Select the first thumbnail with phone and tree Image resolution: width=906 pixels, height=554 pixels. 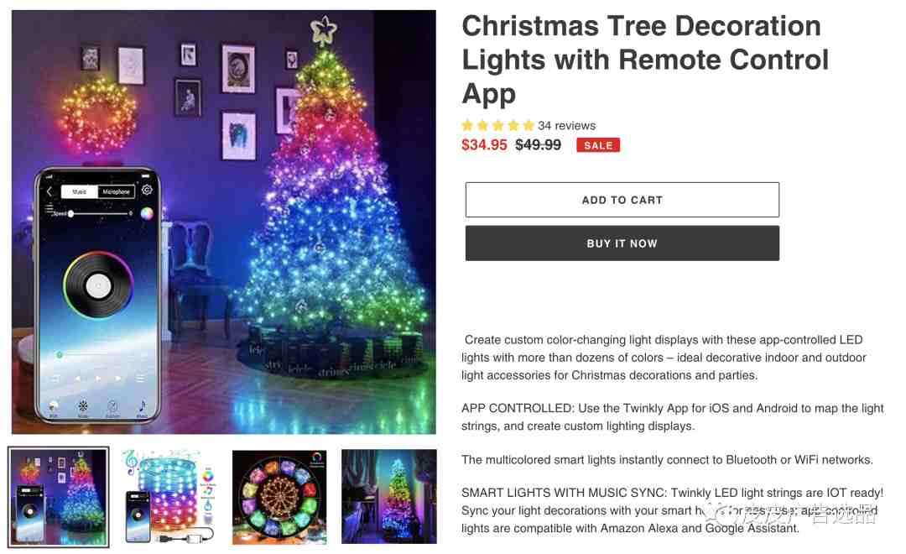click(59, 497)
